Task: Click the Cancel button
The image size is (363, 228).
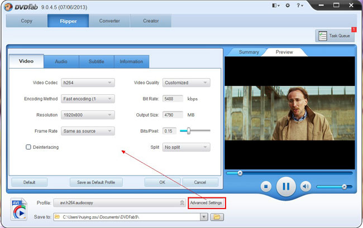Action: coord(200,182)
